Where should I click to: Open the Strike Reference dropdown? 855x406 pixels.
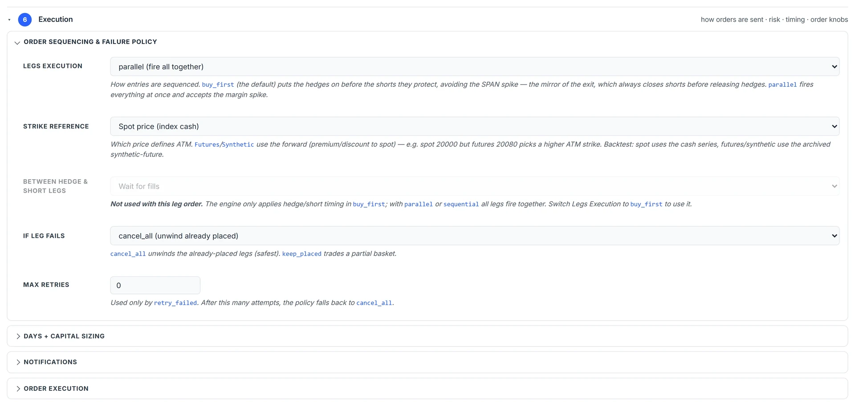click(475, 126)
